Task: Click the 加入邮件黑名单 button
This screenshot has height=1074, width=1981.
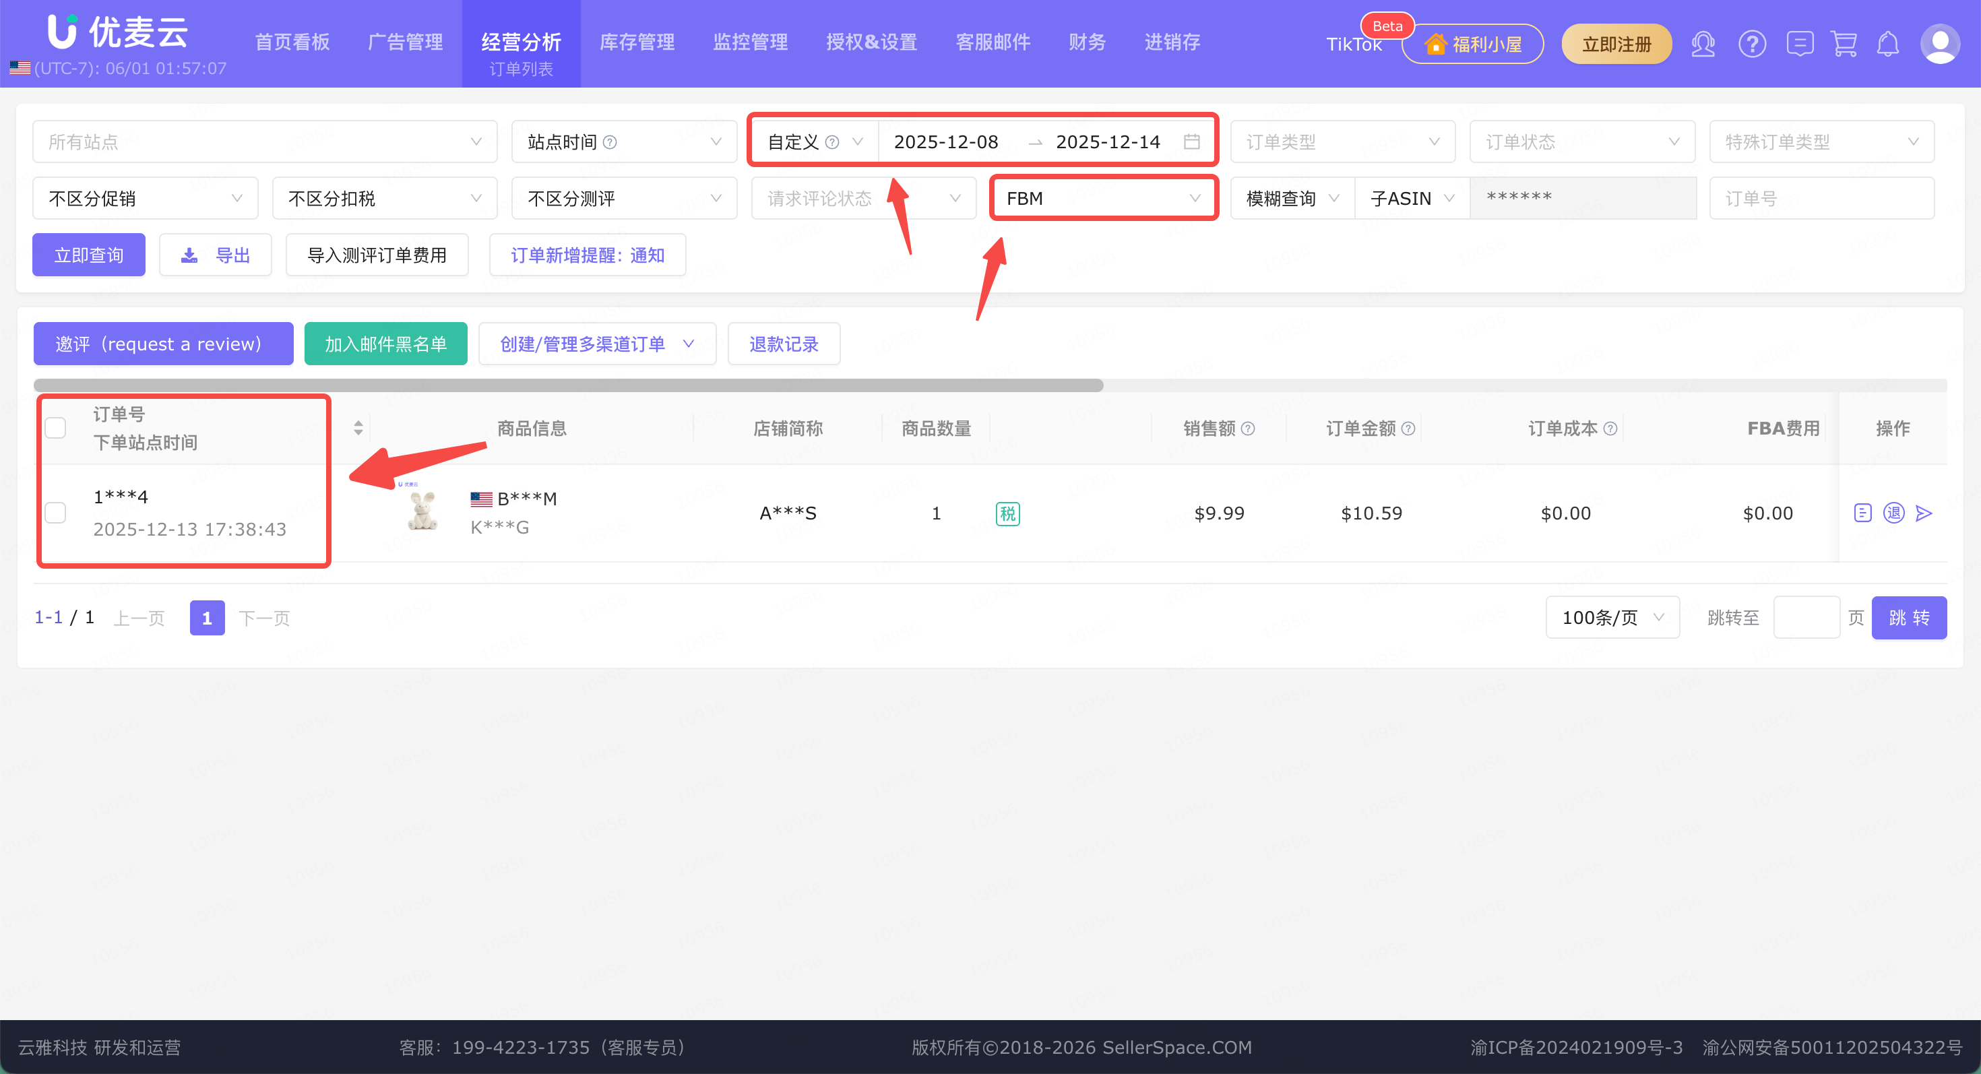Action: tap(386, 344)
